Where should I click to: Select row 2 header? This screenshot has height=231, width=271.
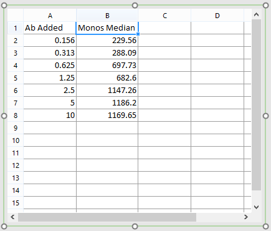16,41
